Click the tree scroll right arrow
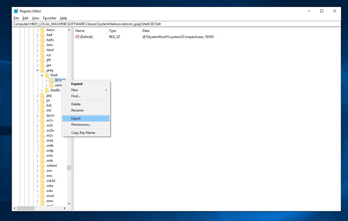 coord(65,208)
